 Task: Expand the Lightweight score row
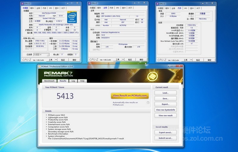[x=46, y=117]
